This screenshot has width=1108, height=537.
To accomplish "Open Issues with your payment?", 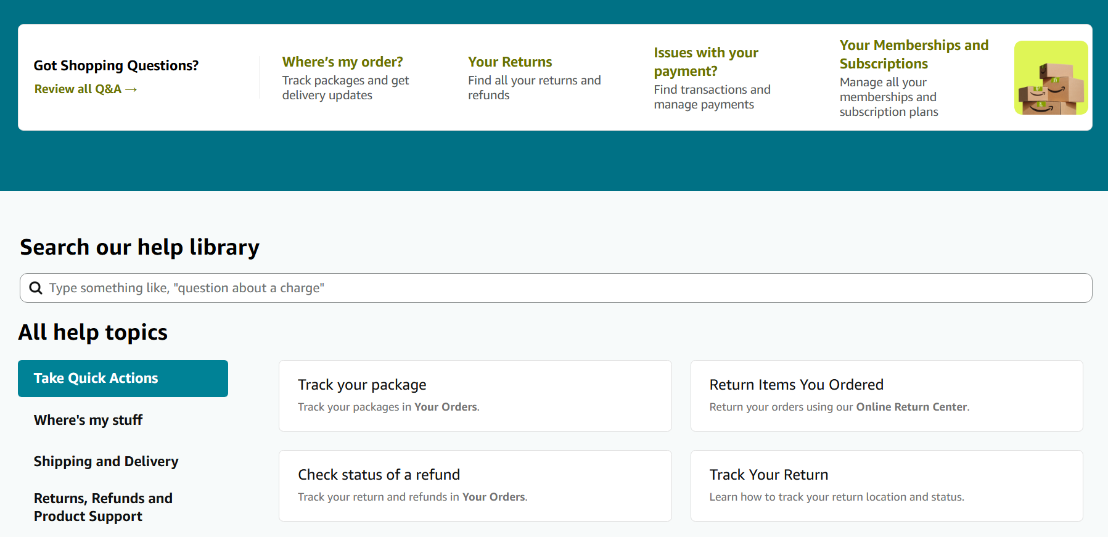I will (705, 62).
